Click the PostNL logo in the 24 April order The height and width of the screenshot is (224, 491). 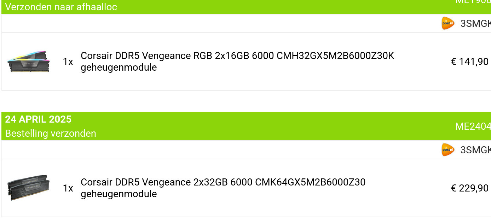[447, 150]
